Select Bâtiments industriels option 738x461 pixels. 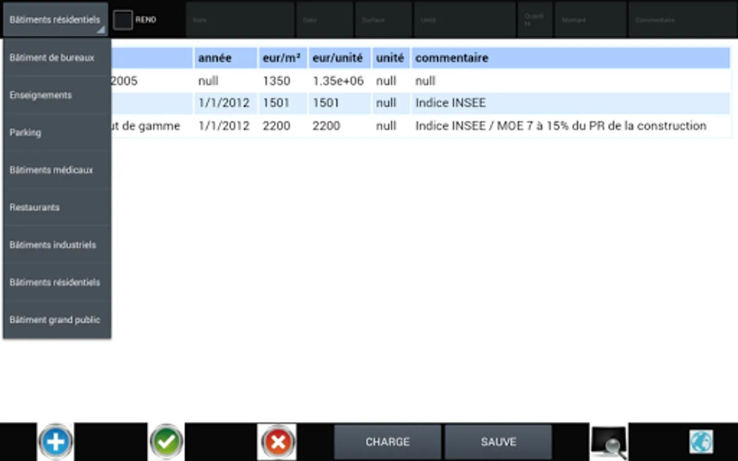(57, 245)
